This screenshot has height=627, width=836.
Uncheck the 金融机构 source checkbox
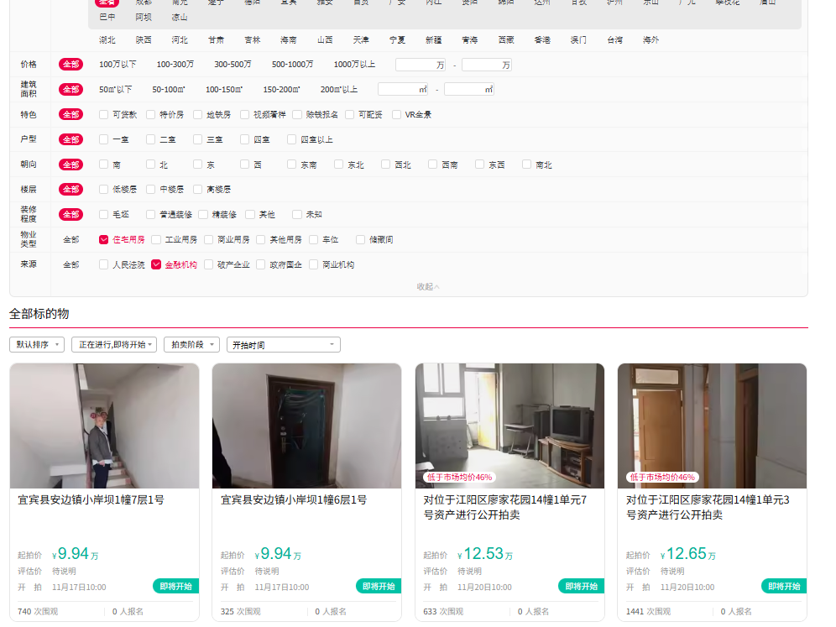point(156,264)
